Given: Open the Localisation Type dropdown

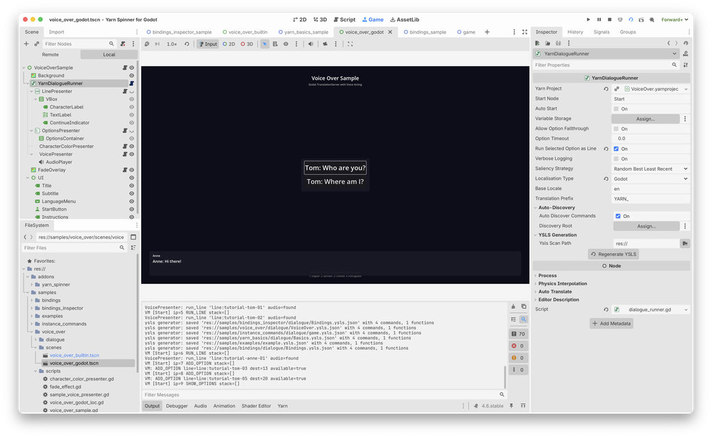Looking at the screenshot, I should pos(651,178).
